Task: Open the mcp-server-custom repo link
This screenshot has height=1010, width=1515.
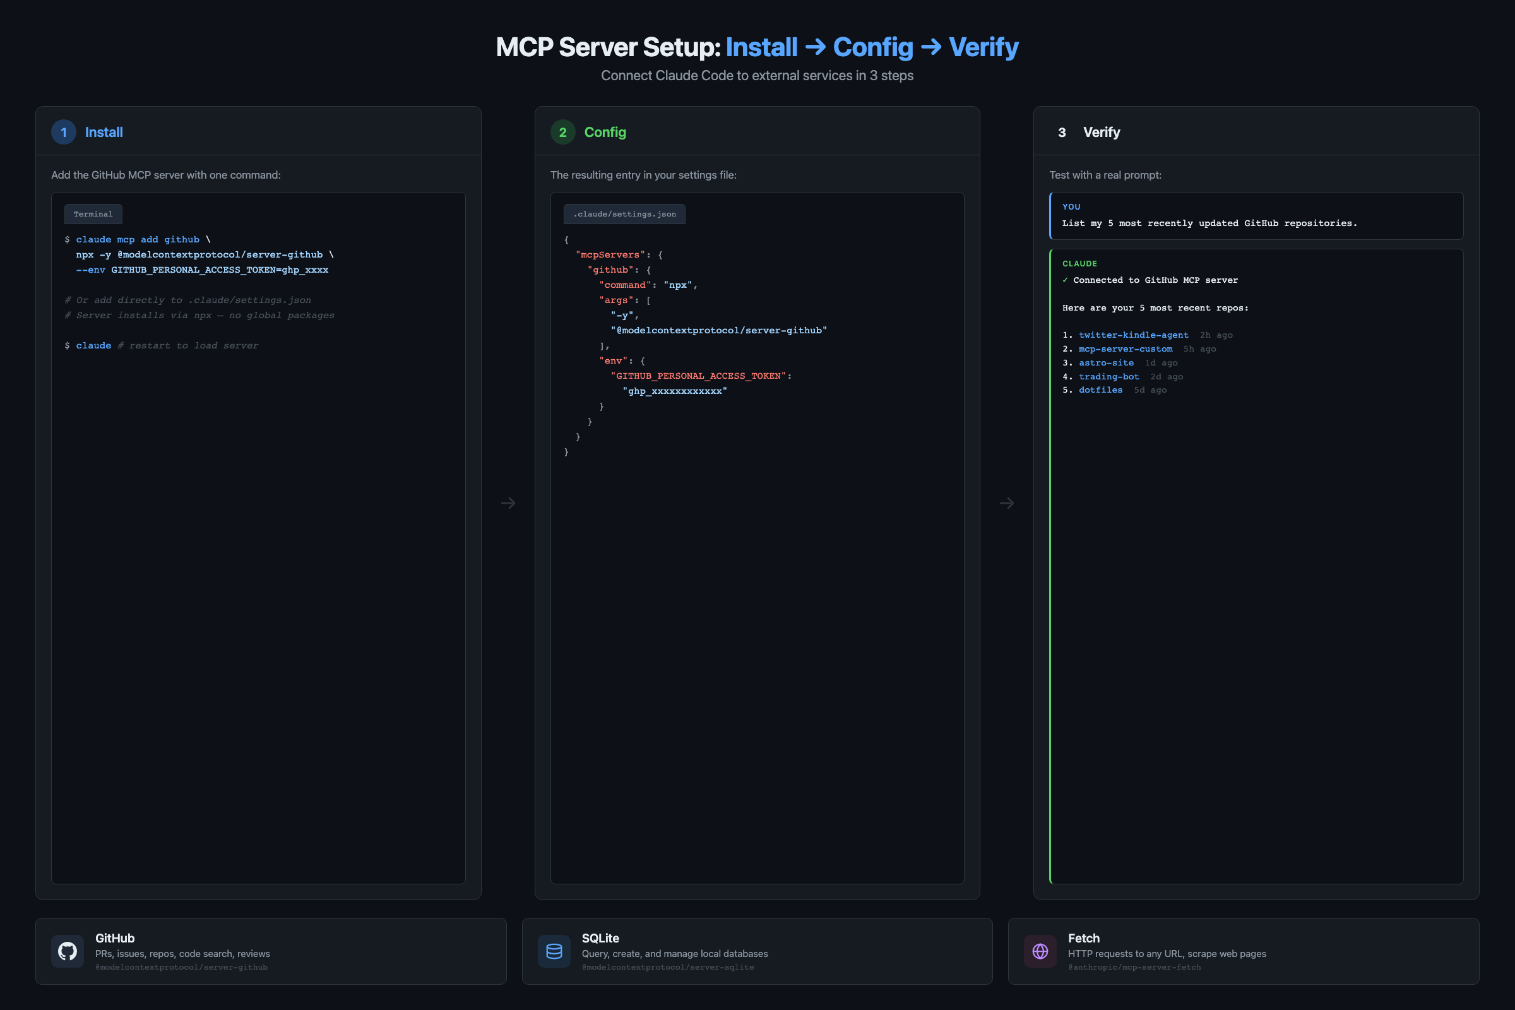Action: pos(1126,349)
